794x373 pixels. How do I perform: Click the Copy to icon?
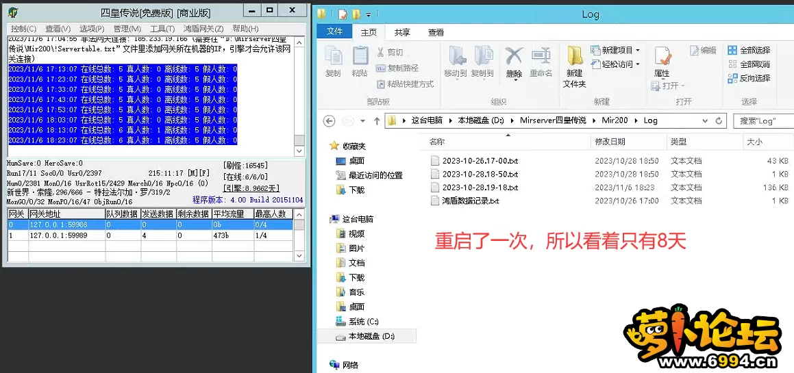484,55
